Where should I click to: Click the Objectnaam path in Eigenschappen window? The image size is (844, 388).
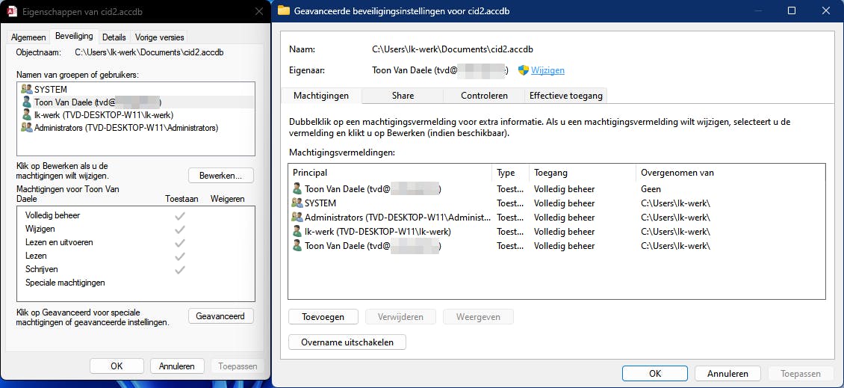149,52
